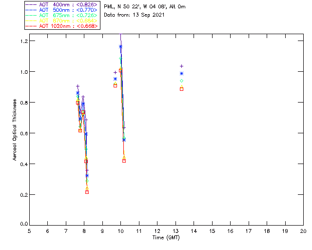Click the x-axis tick label 15

[x=212, y=231]
